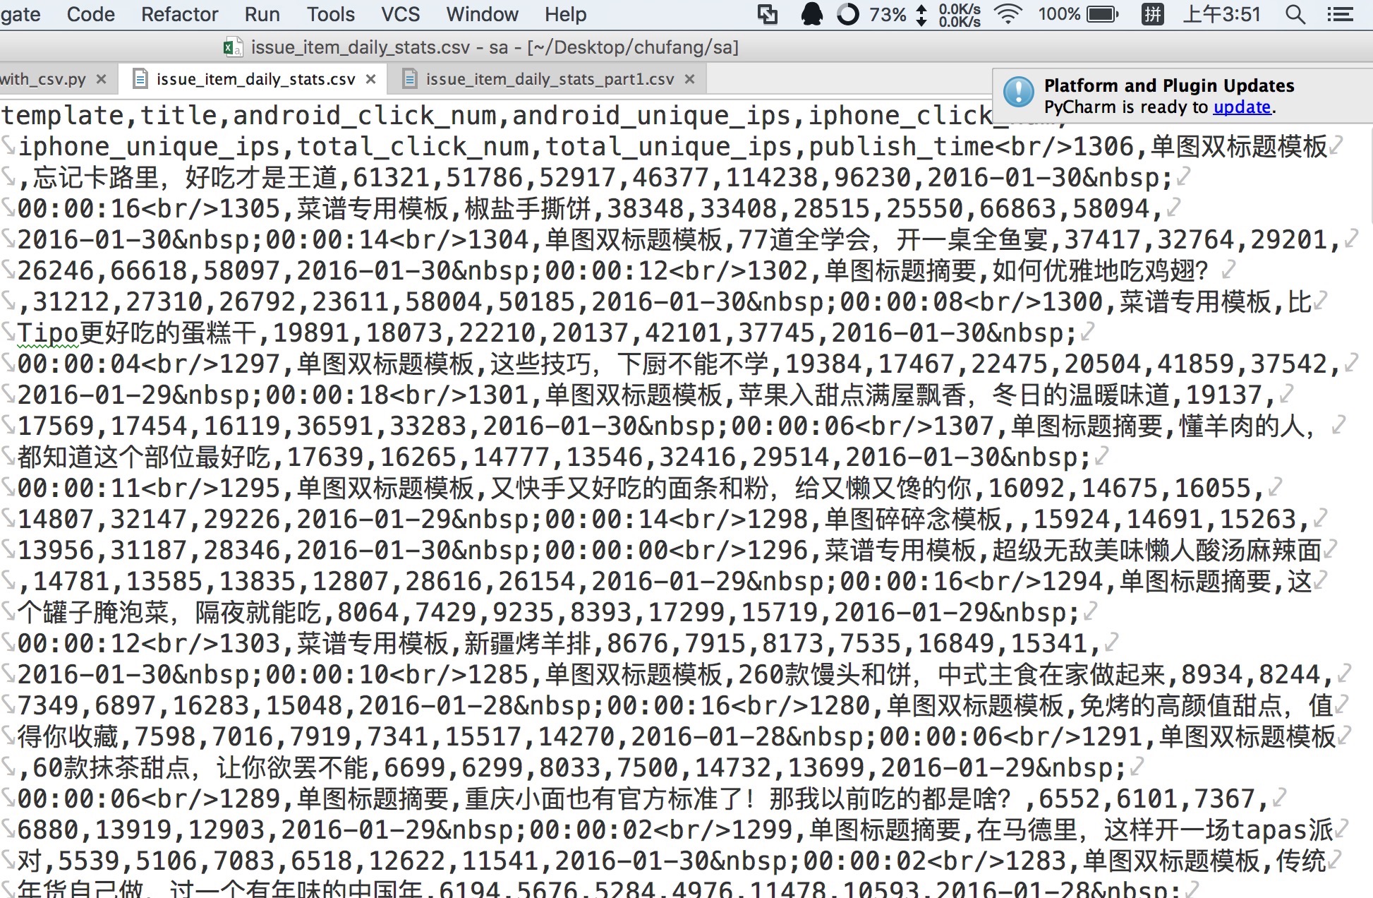Click the text '椒盐手撕饼' in the editor

tap(528, 208)
